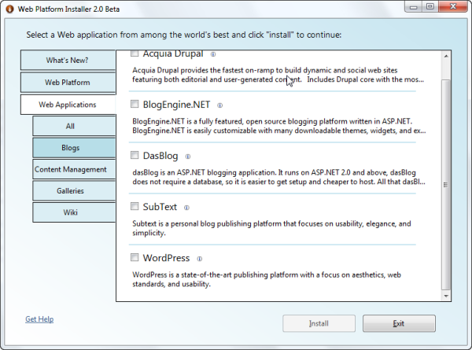The width and height of the screenshot is (472, 350).
Task: Select the Blogs category
Action: click(x=74, y=148)
